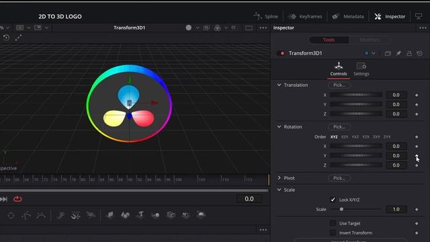Viewport: 430px width, 242px height.
Task: Click the Translation X slider
Action: pos(356,95)
